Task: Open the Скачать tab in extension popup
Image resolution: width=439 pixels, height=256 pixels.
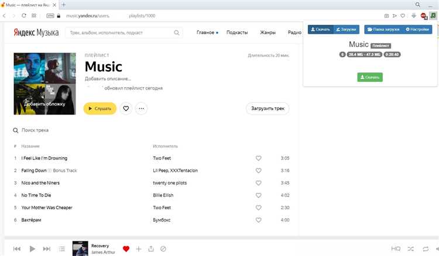Action: tap(321, 29)
